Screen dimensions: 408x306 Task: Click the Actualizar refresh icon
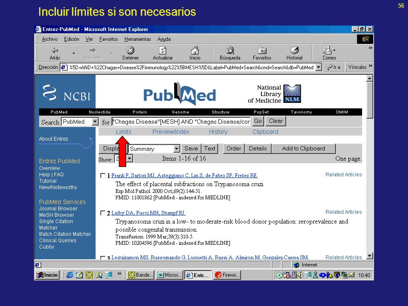pyautogui.click(x=163, y=50)
